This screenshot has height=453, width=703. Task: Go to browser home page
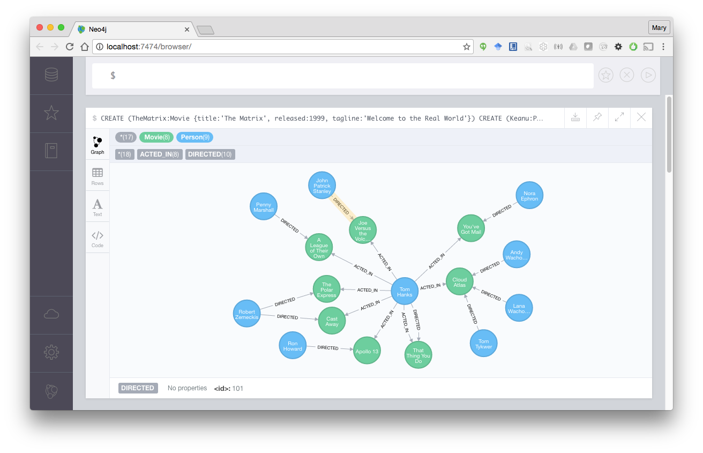[x=84, y=47]
